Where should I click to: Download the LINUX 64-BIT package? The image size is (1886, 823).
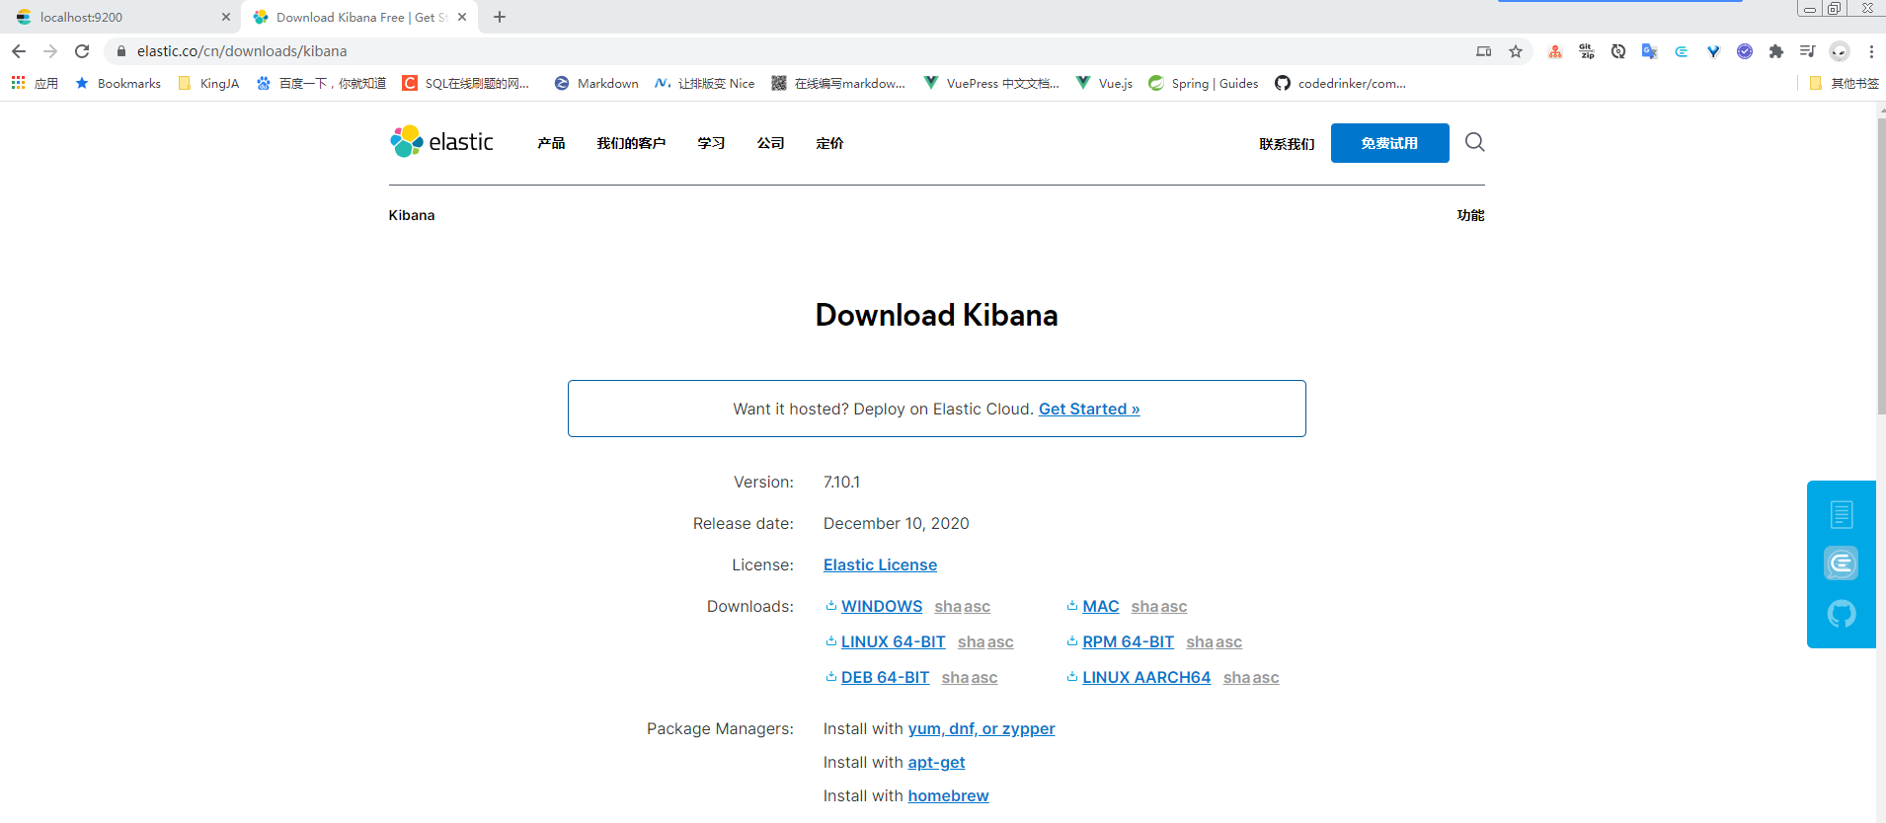[x=893, y=641]
